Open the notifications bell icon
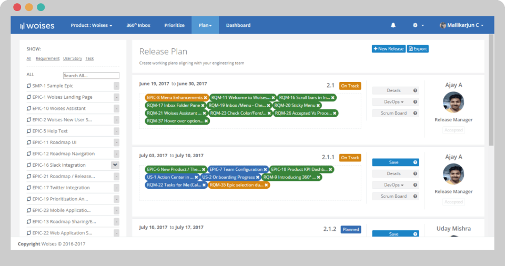505x266 pixels. tap(393, 25)
